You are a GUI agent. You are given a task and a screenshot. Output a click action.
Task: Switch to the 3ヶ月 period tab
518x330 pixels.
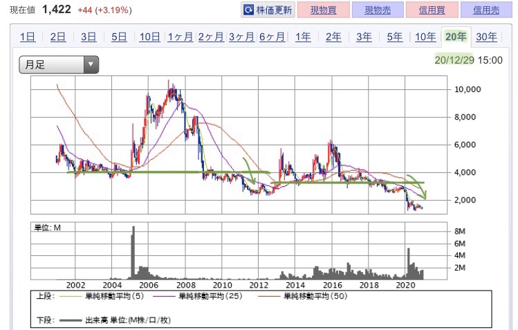point(241,37)
